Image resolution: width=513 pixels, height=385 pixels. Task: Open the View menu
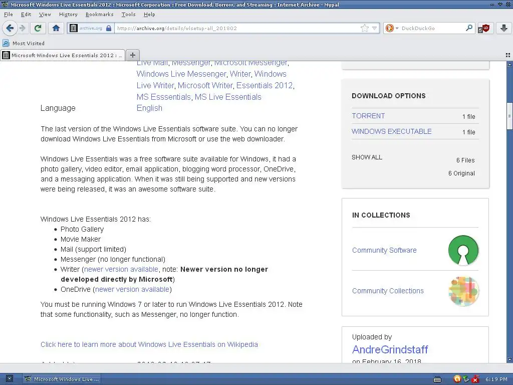pos(45,15)
